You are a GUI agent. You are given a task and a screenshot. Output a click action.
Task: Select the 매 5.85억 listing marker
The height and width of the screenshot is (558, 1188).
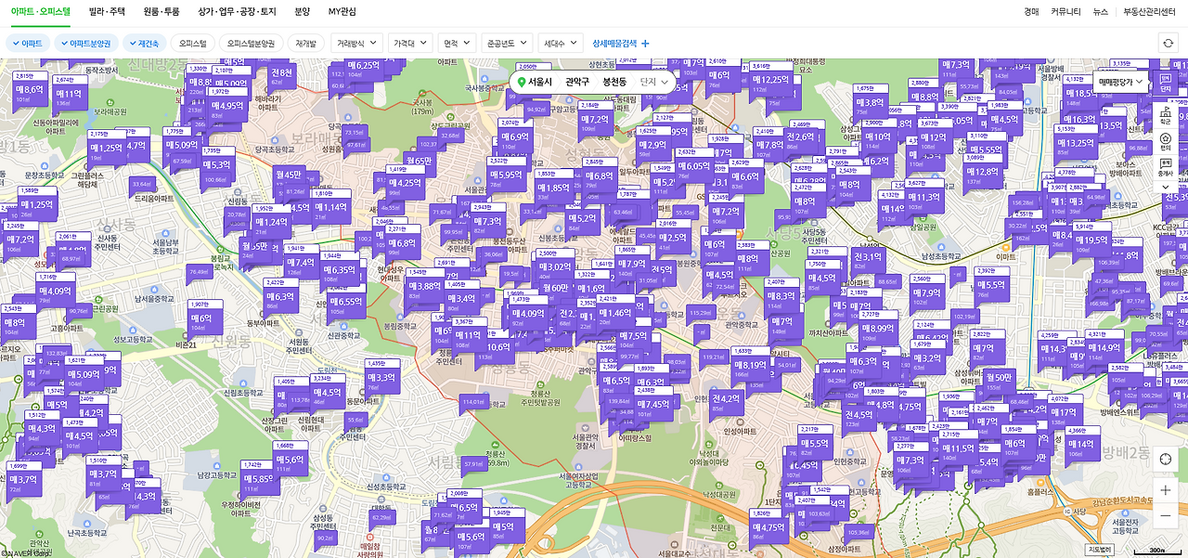click(x=257, y=480)
